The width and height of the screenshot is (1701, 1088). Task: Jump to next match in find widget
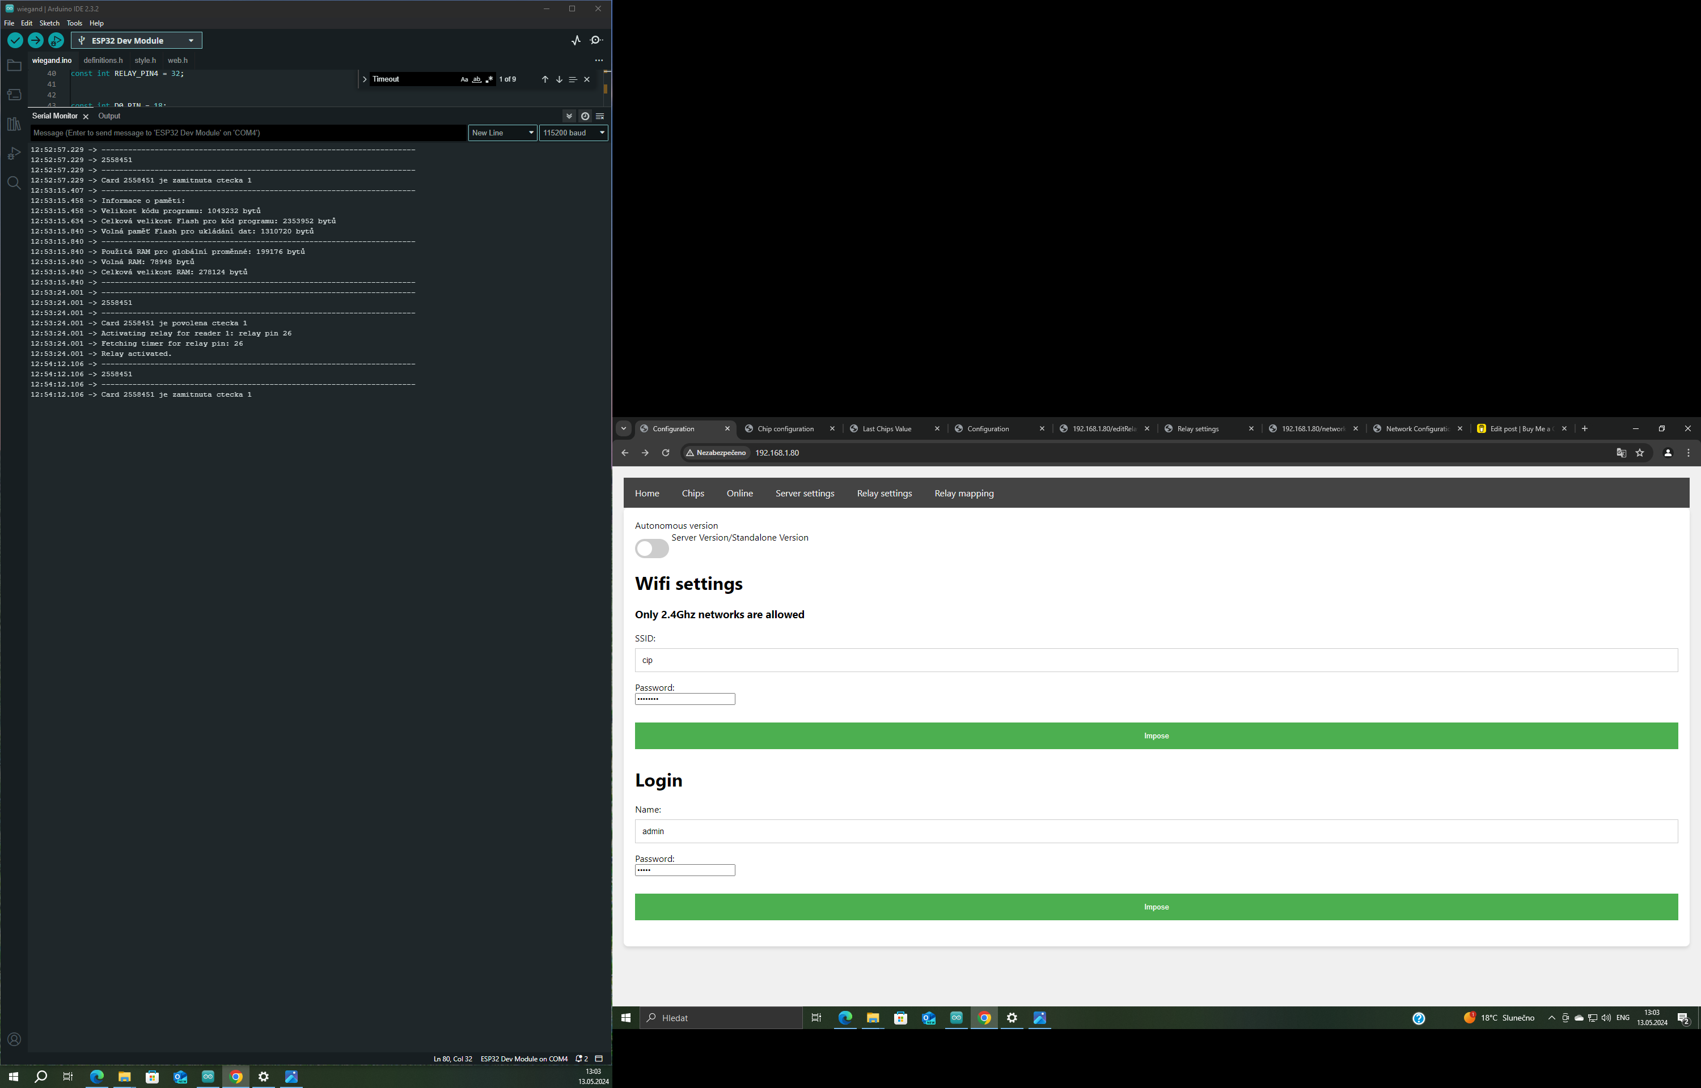pos(559,79)
